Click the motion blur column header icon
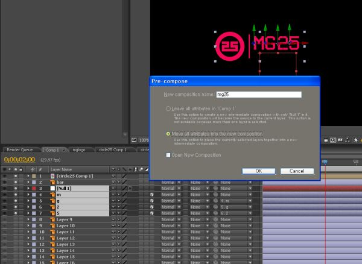362x264 pixels. click(141, 169)
